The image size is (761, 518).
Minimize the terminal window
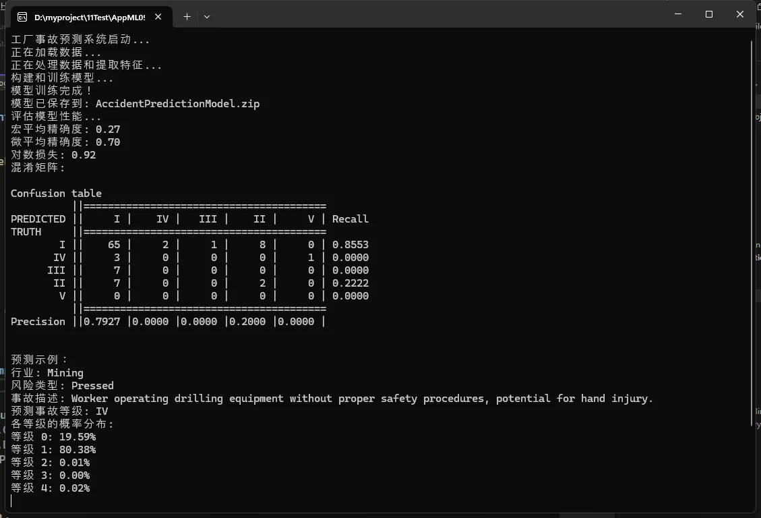[677, 14]
